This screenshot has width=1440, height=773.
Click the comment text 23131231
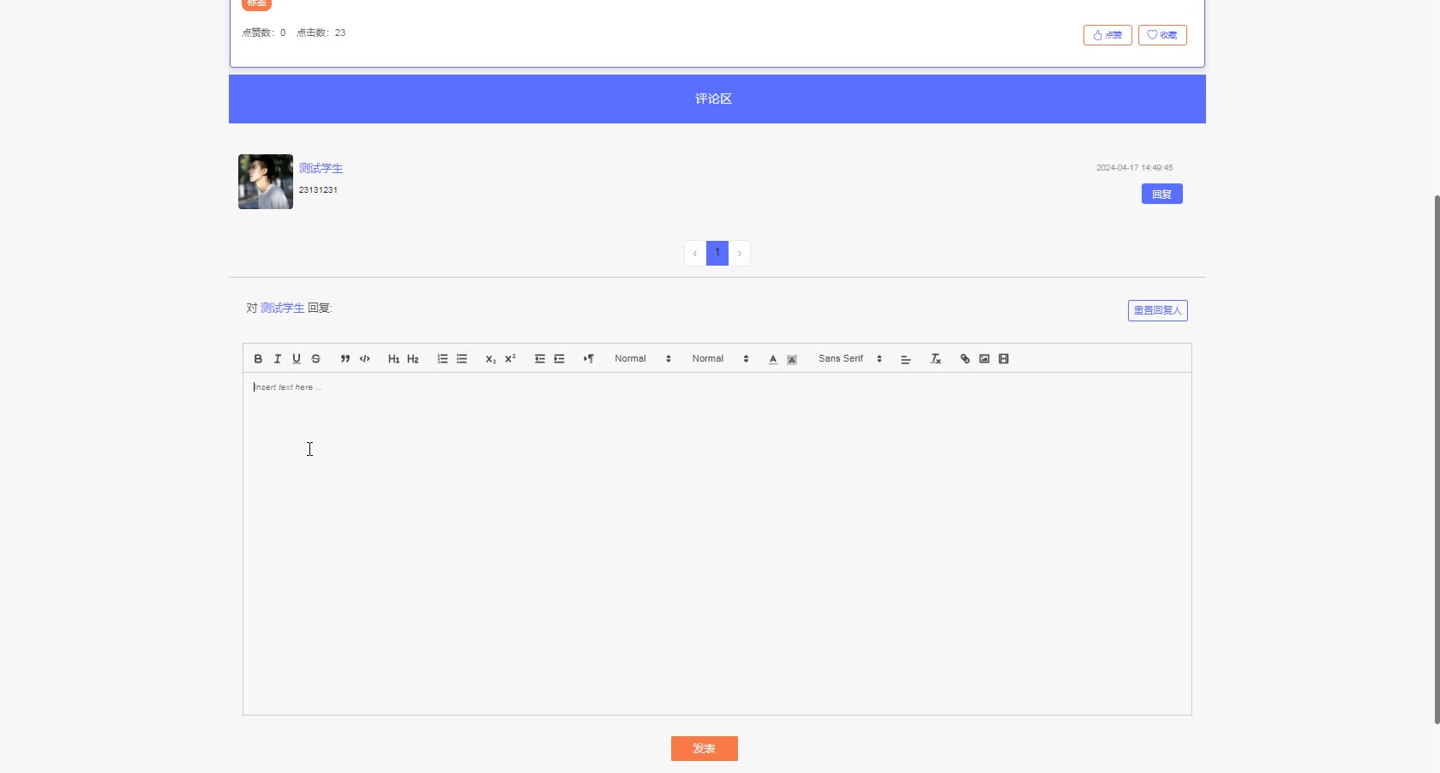point(318,190)
